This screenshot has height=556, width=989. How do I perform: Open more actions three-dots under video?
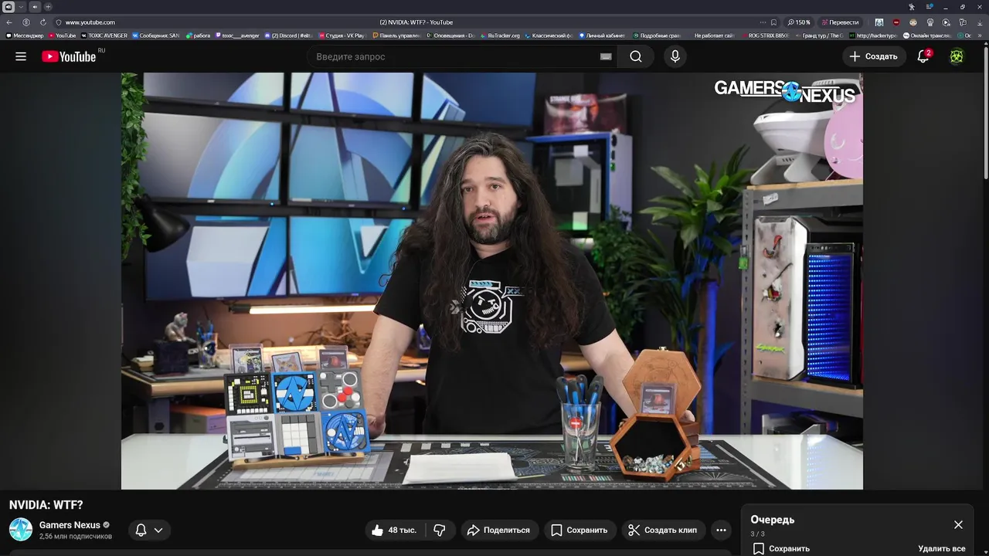coord(721,530)
